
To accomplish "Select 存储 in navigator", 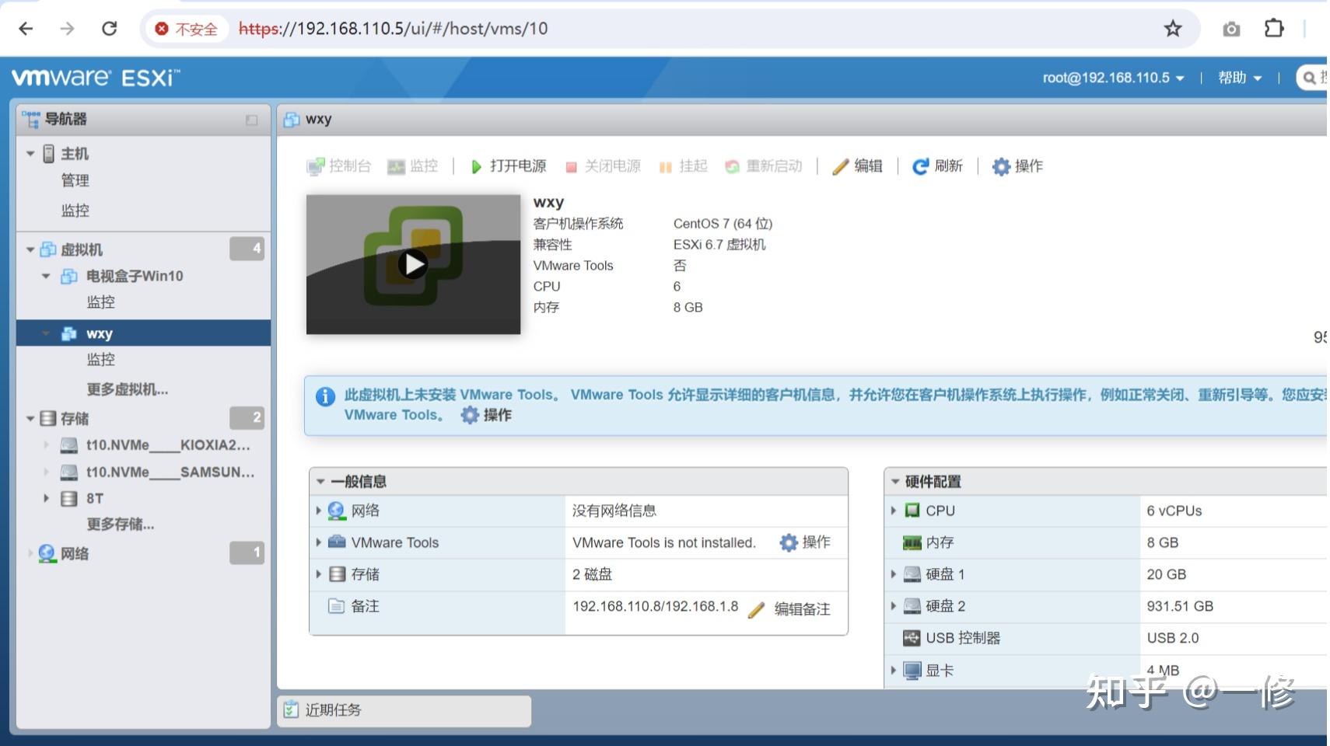I will click(x=75, y=418).
